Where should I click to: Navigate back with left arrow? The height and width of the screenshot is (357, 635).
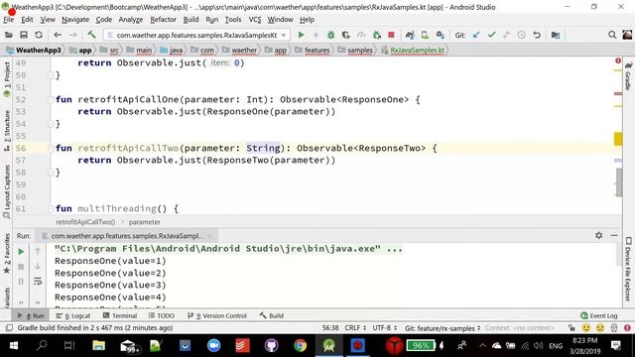pos(58,36)
